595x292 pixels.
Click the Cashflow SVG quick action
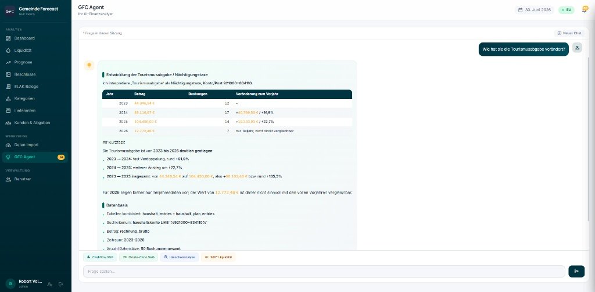tap(100, 257)
